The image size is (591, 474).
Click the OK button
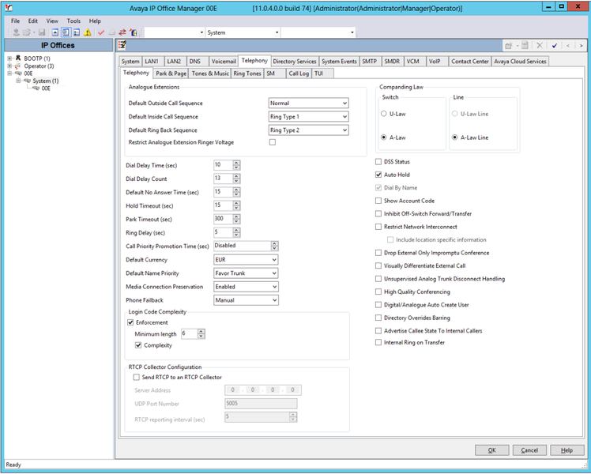tap(491, 450)
